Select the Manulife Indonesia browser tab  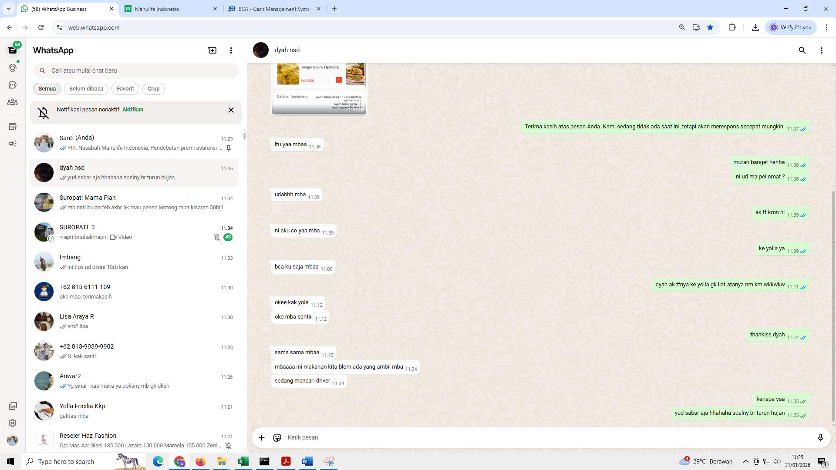point(157,9)
